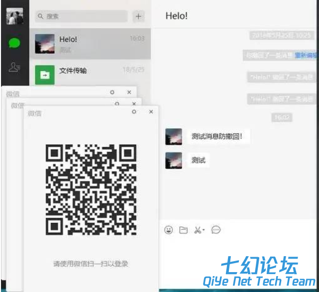Image resolution: width=319 pixels, height=292 pixels.
Task: Open the green Chats icon in the sidebar
Action: click(14, 43)
